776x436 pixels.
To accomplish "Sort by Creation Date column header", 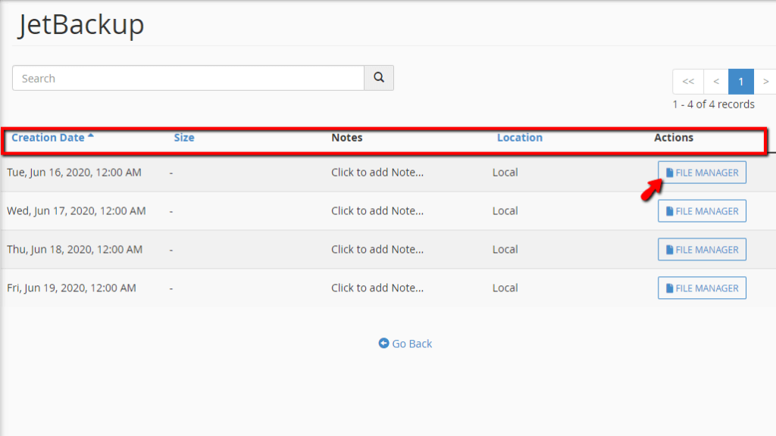I will 48,138.
